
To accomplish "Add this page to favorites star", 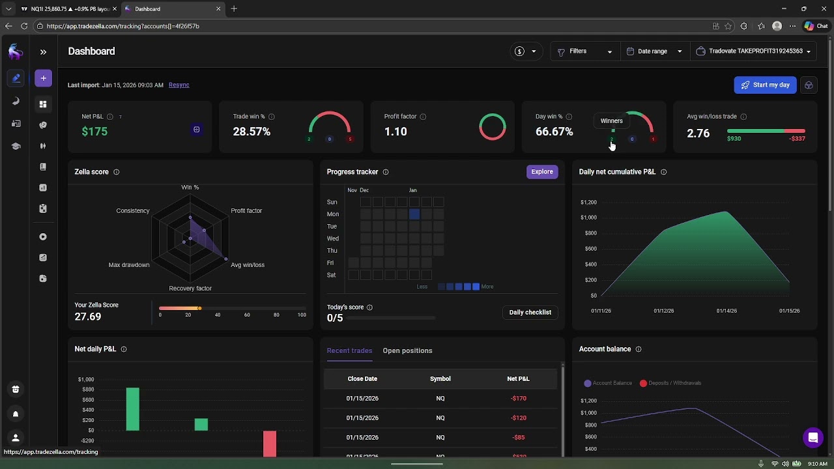I will coord(728,26).
